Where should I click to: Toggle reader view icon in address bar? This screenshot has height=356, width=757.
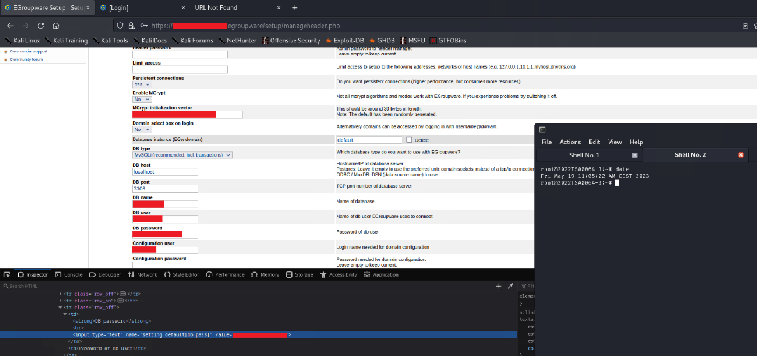pos(745,26)
